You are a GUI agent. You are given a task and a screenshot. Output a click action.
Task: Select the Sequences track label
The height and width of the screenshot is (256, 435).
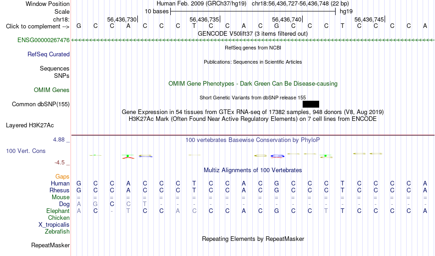(54, 69)
